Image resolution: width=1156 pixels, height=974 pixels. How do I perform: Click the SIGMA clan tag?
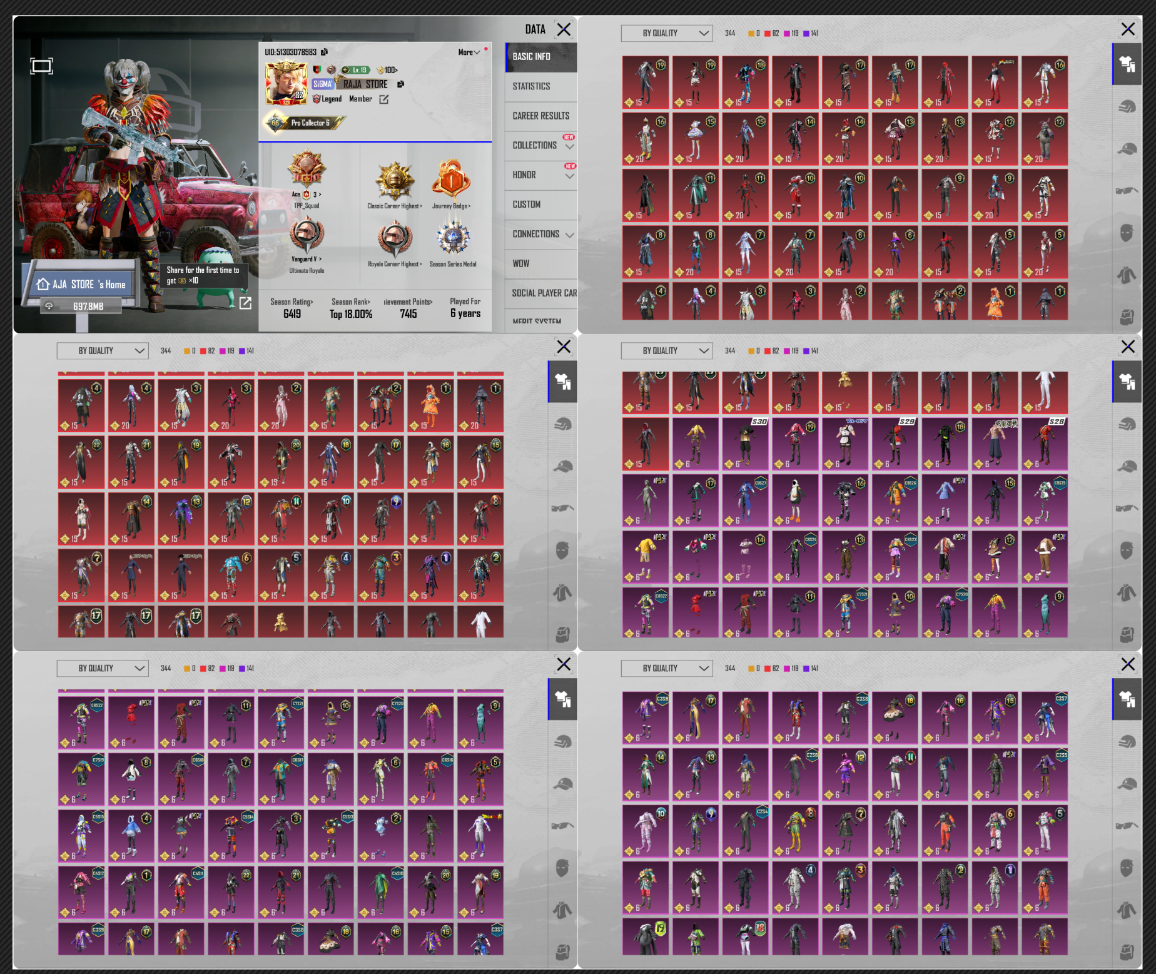click(323, 84)
